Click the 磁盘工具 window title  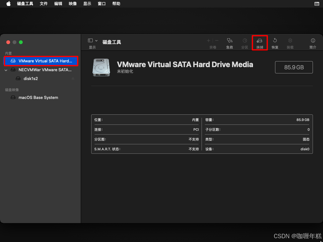[112, 42]
